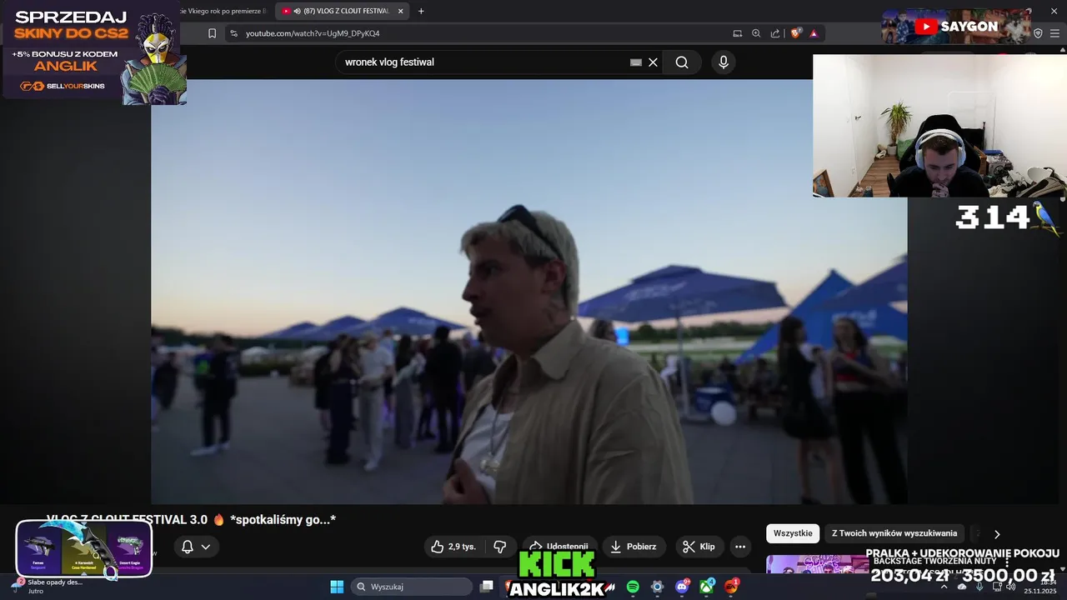
Task: Click the Brave Rewards triangle icon
Action: click(x=814, y=33)
